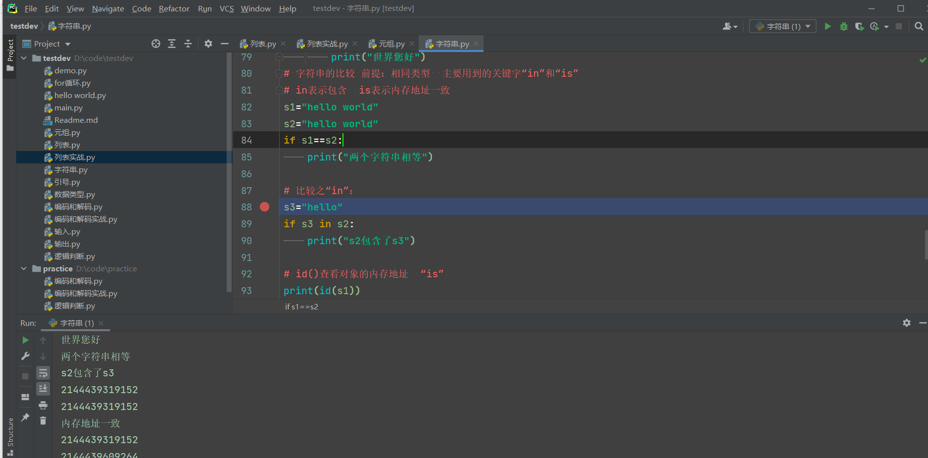The image size is (928, 458).
Task: Run the 字符串 (1) configuration
Action: tap(828, 26)
